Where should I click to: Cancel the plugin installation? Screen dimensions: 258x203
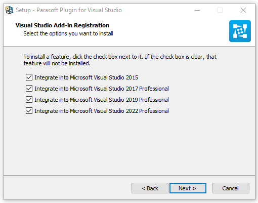pos(231,188)
